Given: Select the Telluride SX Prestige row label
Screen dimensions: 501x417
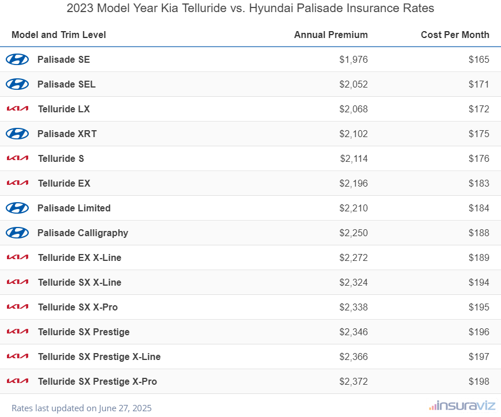Looking at the screenshot, I should [83, 332].
